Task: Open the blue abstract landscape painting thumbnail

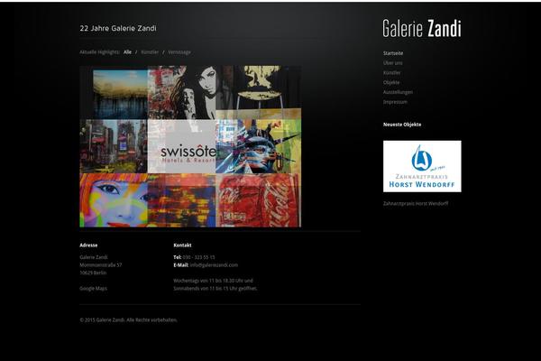Action: (114, 93)
